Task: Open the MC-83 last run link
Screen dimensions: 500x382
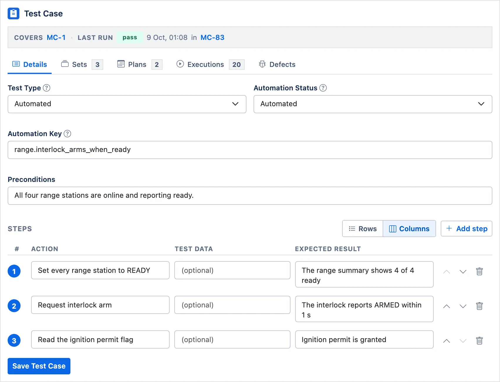Action: tap(212, 38)
